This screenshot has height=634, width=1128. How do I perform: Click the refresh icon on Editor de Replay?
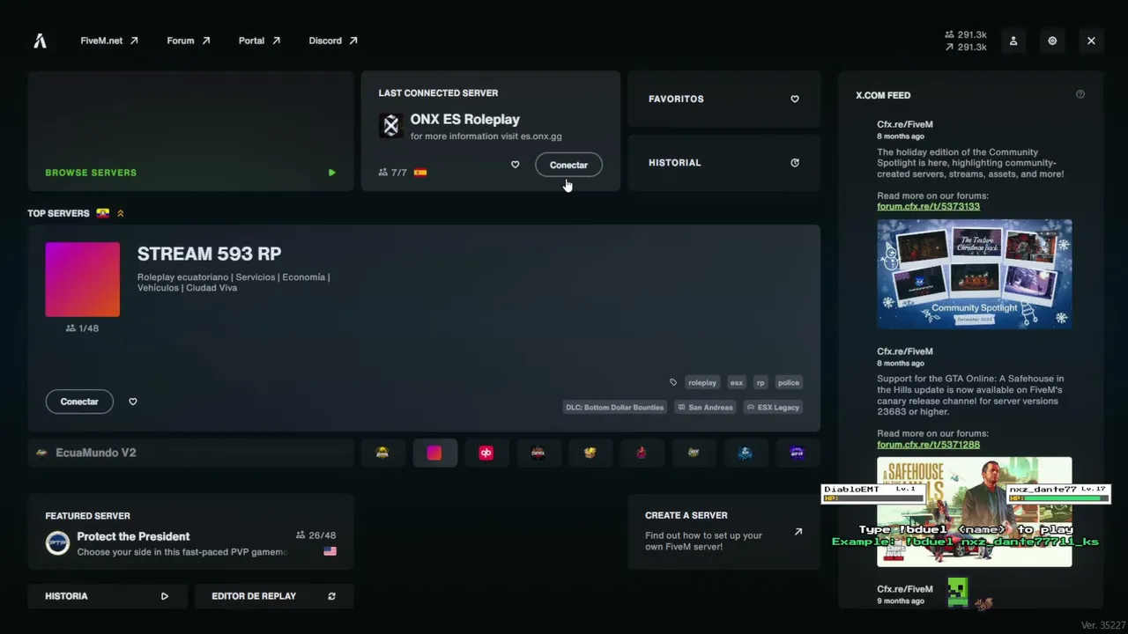click(x=332, y=596)
